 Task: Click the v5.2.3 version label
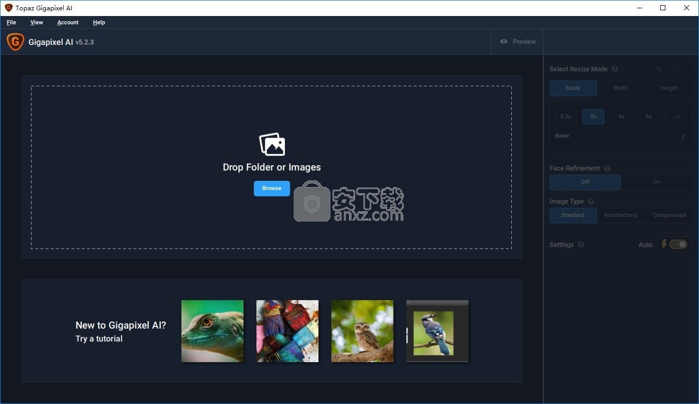coord(85,42)
